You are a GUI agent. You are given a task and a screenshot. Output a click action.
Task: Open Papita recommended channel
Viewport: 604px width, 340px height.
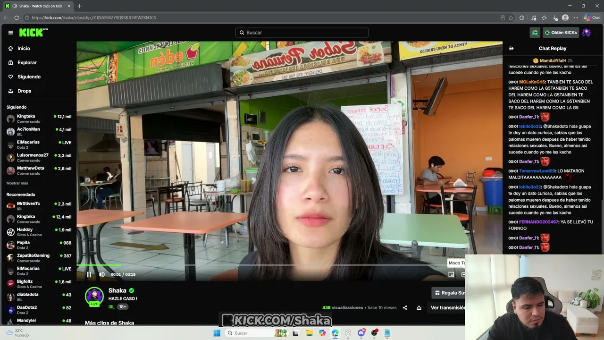[39, 245]
